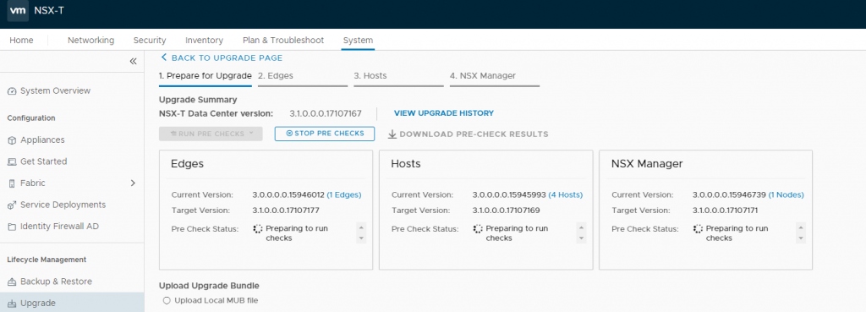This screenshot has height=312, width=866.
Task: Select Upload Local MUB file radio
Action: click(167, 301)
